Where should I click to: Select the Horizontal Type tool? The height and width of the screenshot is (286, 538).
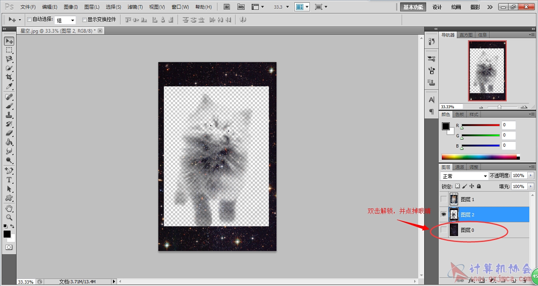click(9, 180)
